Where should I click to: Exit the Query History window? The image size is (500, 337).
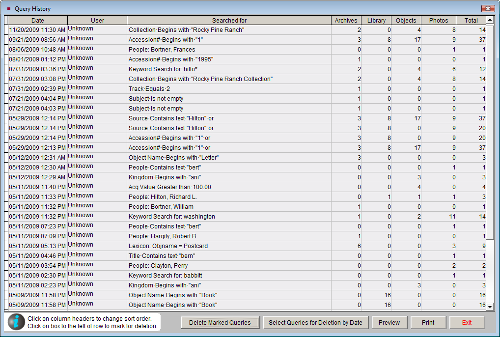pos(467,323)
